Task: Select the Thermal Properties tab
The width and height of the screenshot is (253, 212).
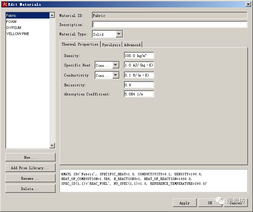Action: 80,44
